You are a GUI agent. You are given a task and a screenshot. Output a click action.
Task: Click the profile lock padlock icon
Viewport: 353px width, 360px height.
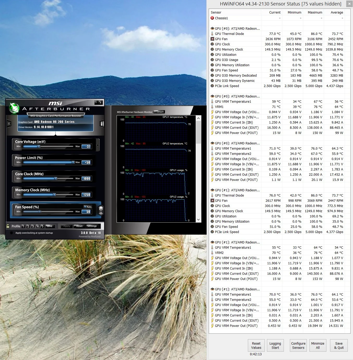(x=8, y=226)
